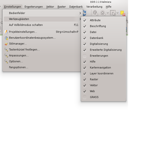Click the wrench icon beside Tastenkürzel festlegen
The width and height of the screenshot is (148, 145).
pos(6,50)
